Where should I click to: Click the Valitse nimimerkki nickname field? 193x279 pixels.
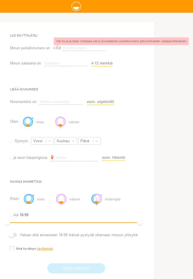[x=61, y=102]
